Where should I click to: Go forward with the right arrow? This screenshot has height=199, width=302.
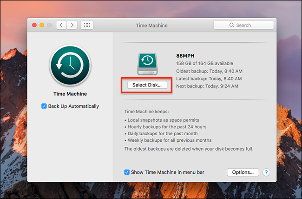click(72, 25)
